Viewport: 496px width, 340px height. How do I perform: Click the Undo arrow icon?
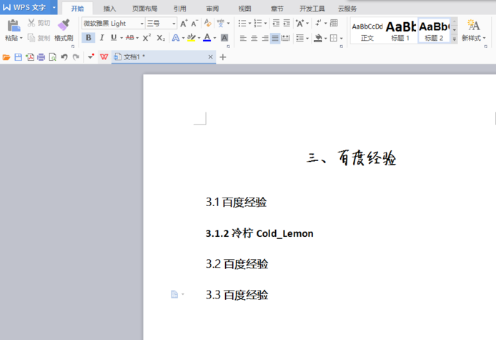coord(64,57)
